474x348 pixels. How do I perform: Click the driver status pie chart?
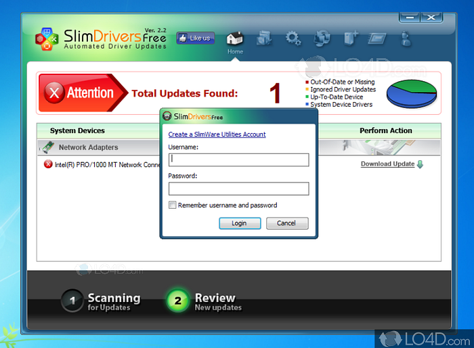point(412,93)
